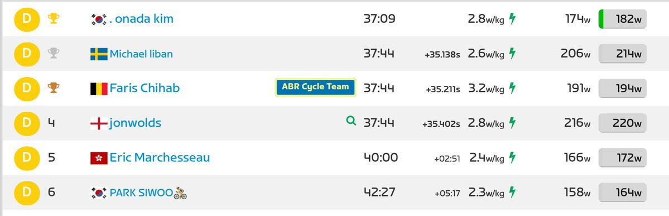Click the South Korea flag next to PARK SIWOO
This screenshot has width=669, height=216.
click(99, 193)
